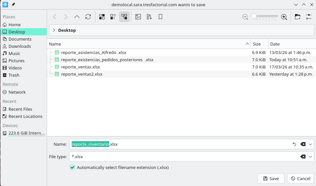The image size is (316, 186).
Task: Reload the current folder view
Action: (x=88, y=17)
